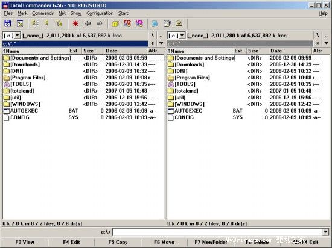Switch to full file details view icon
This screenshot has width=332, height=248.
click(47, 23)
